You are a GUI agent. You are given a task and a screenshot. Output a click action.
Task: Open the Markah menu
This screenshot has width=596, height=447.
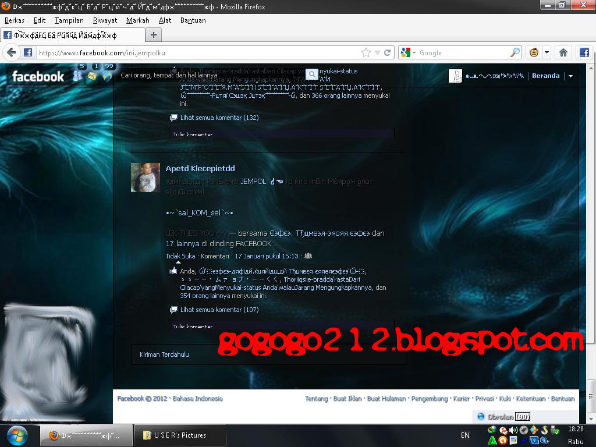point(137,20)
